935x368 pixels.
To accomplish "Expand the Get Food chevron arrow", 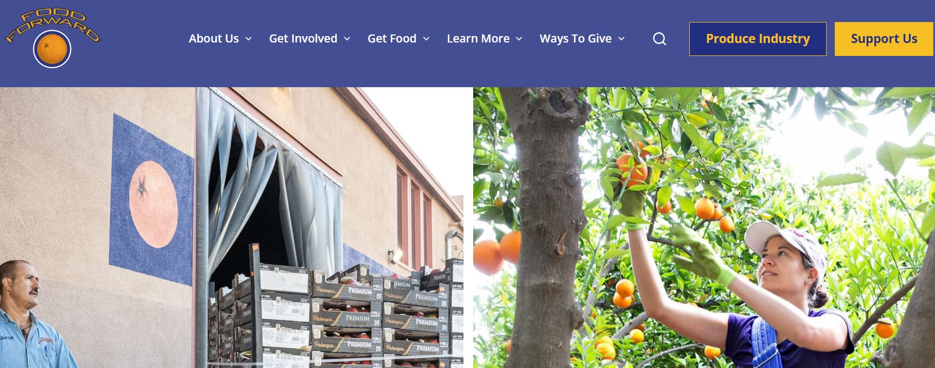I will (426, 39).
